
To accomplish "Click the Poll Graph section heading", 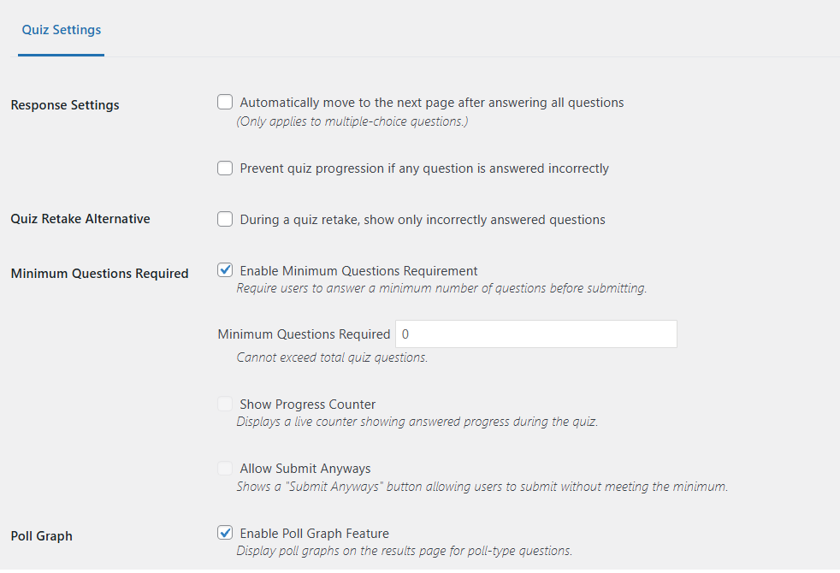I will [42, 536].
